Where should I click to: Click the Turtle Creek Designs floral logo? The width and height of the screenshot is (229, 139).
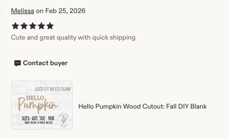point(64,120)
